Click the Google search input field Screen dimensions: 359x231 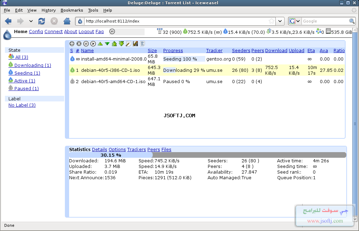325,21
